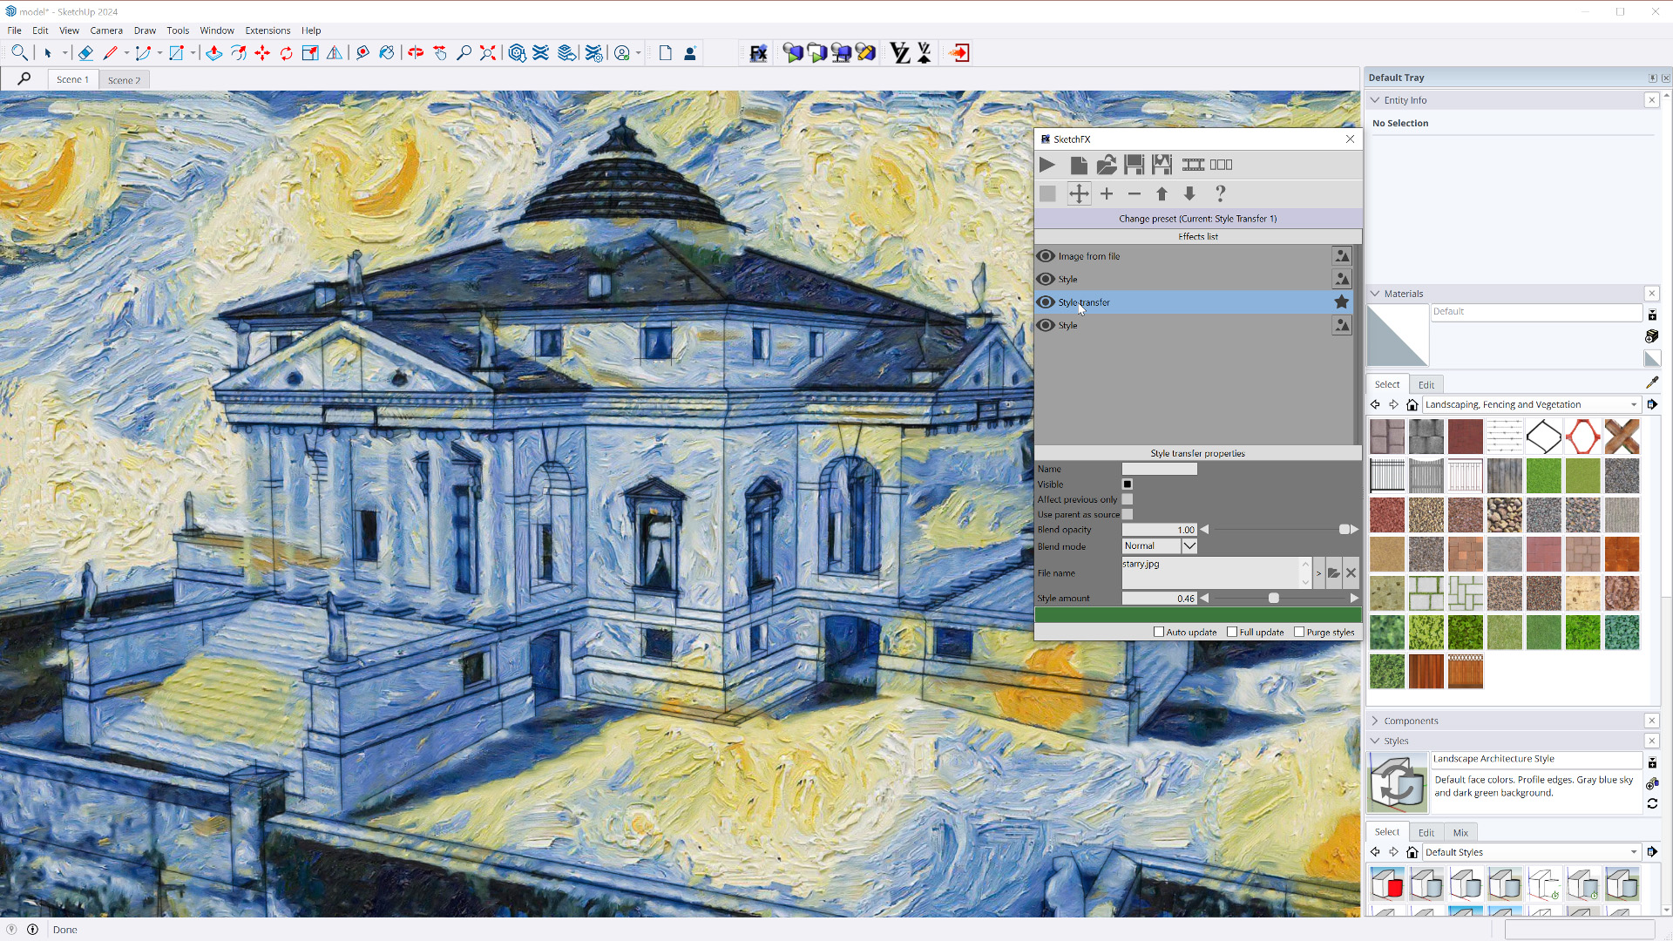Viewport: 1673px width, 941px height.
Task: Open the Blend mode Normal dropdown
Action: [1189, 546]
